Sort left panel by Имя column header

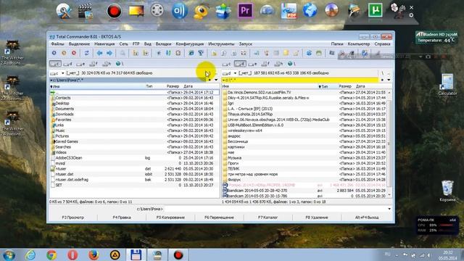pos(96,86)
